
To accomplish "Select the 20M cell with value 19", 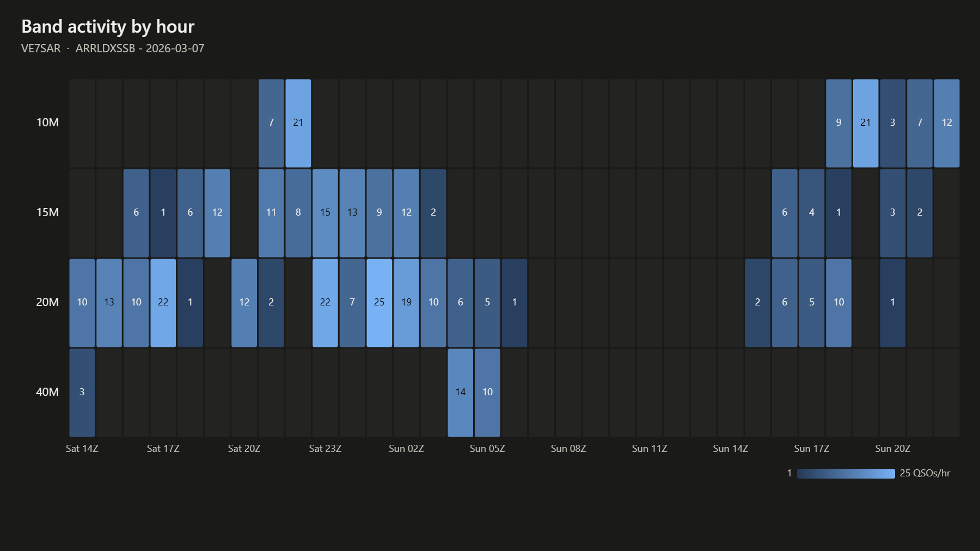I will pyautogui.click(x=406, y=303).
